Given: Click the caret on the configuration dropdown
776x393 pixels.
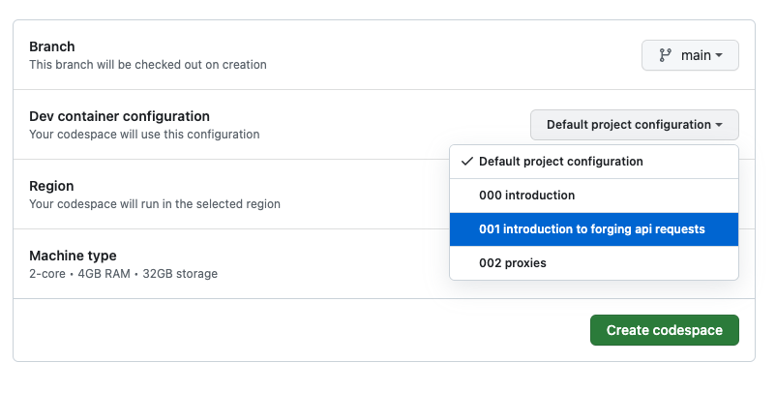Looking at the screenshot, I should coord(719,125).
